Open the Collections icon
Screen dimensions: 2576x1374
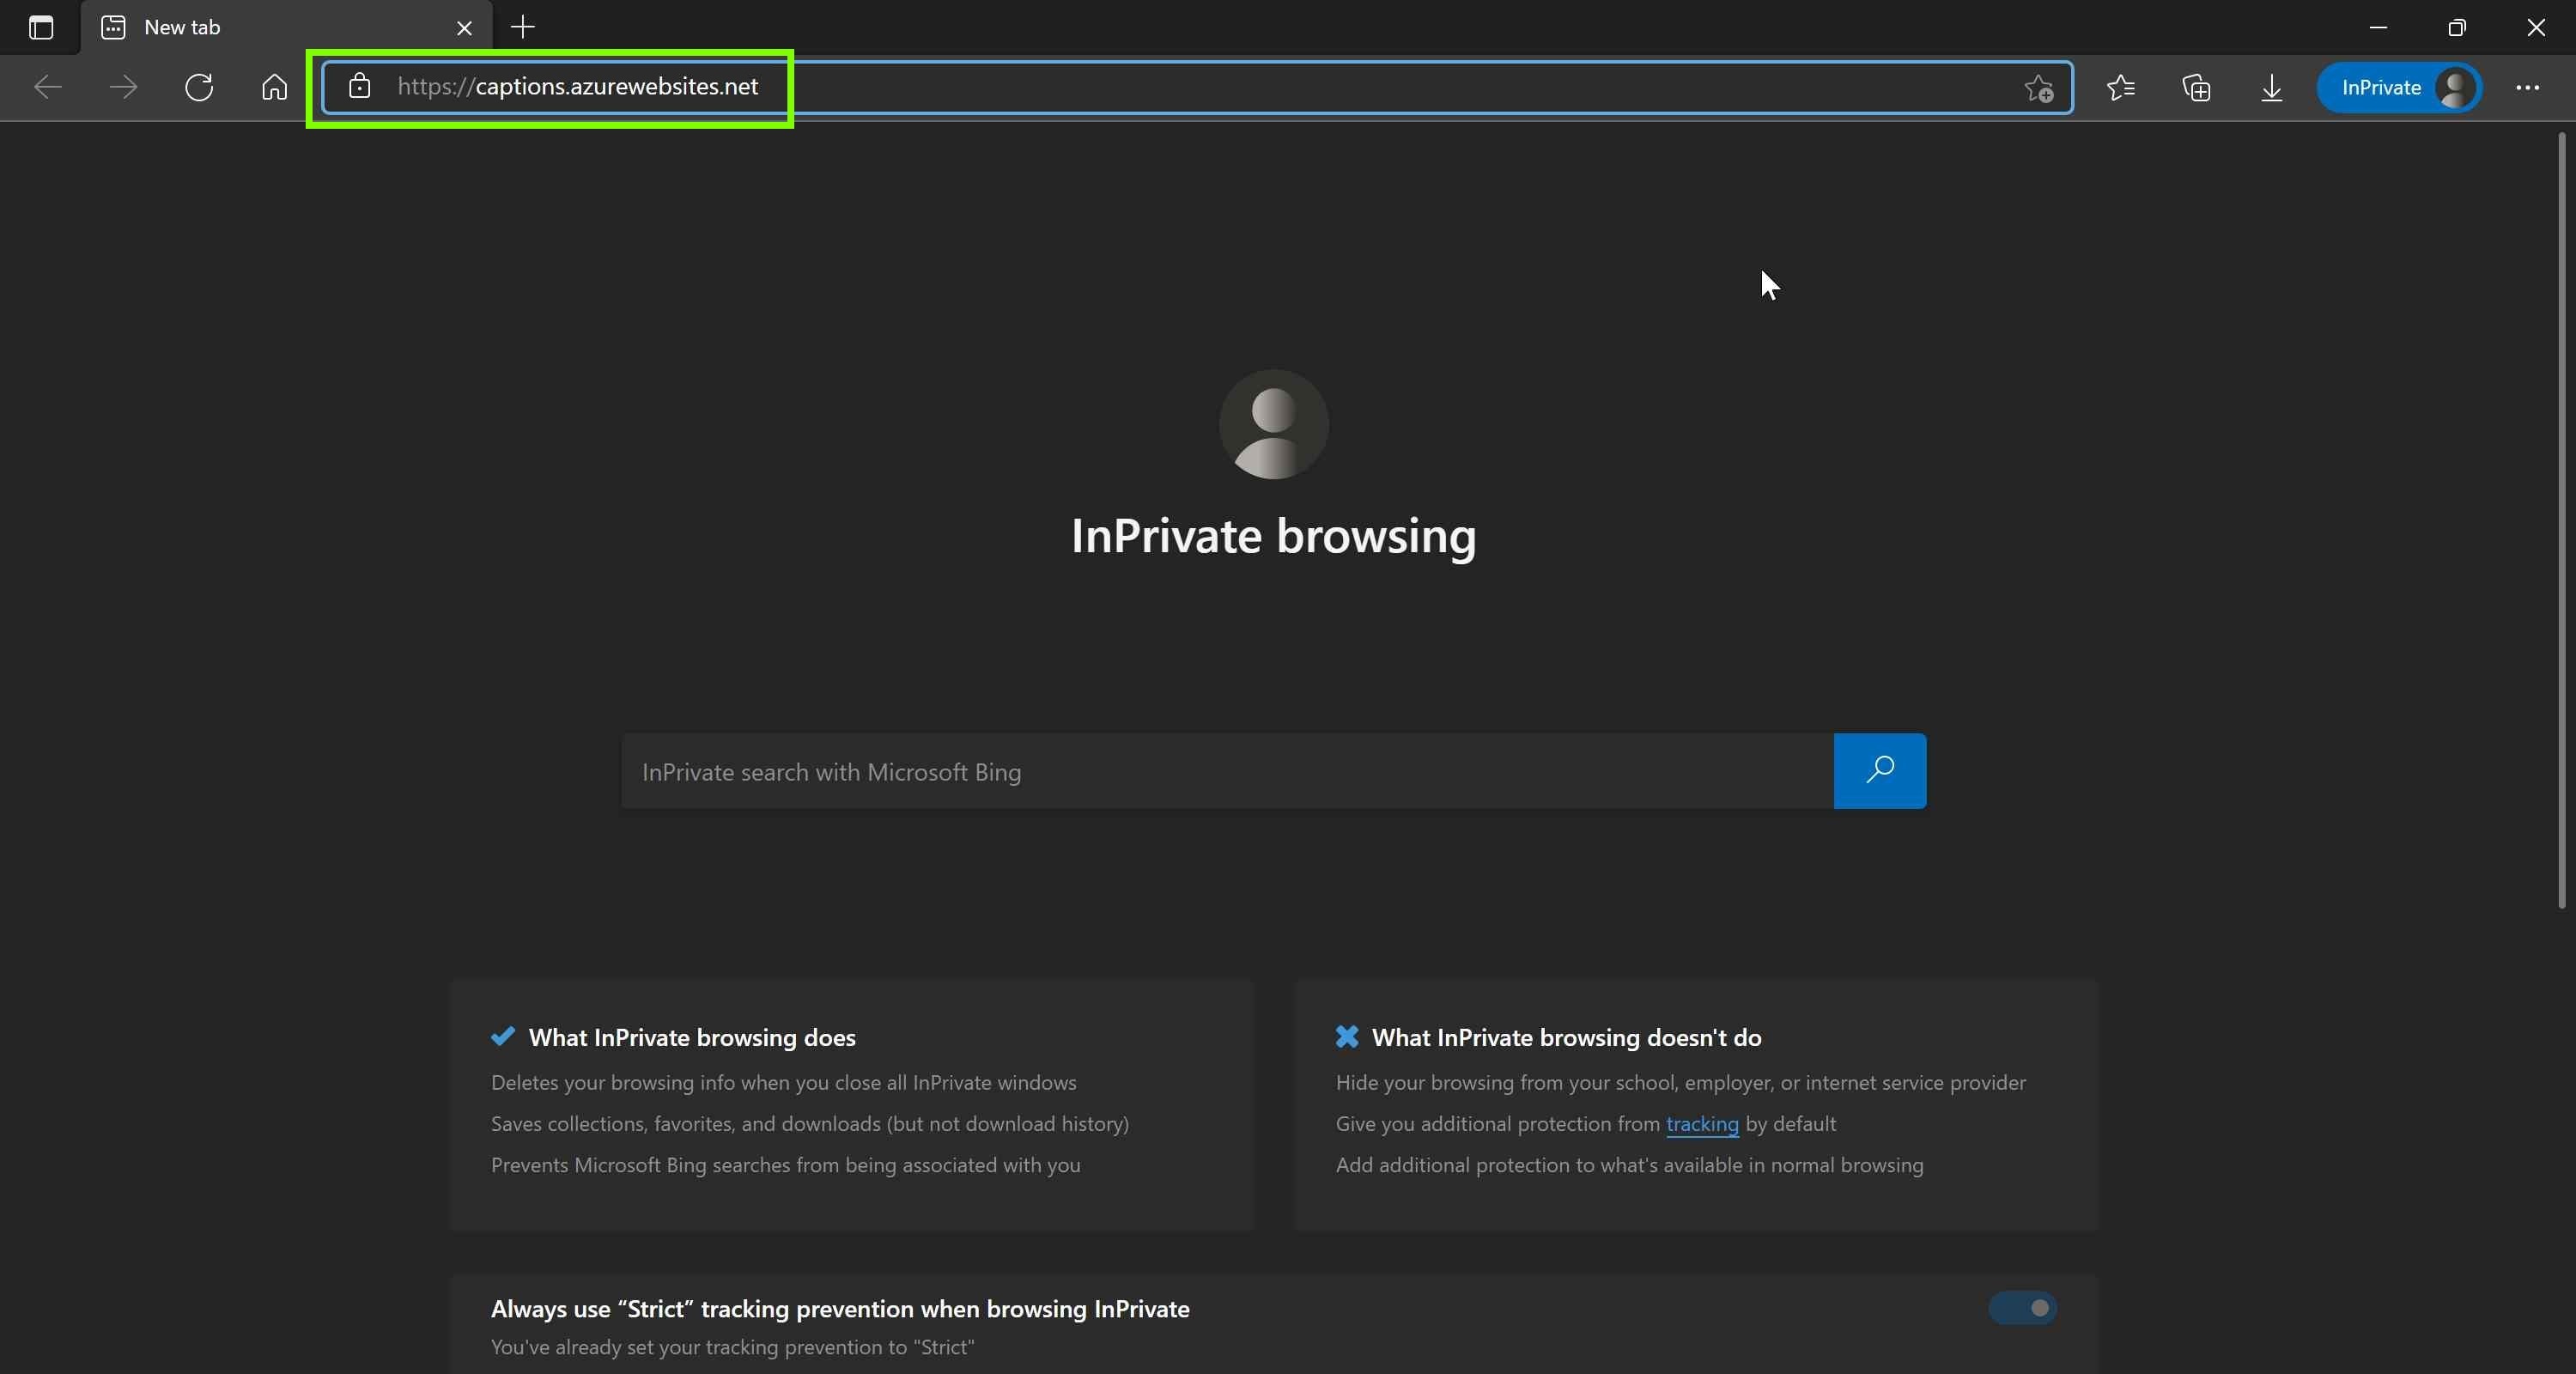coord(2196,88)
